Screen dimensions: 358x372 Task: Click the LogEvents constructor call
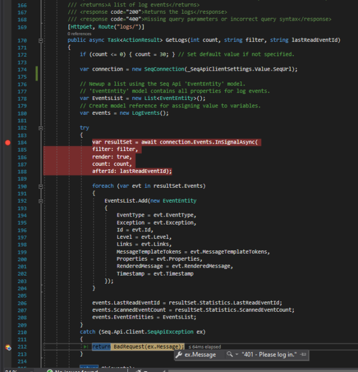146,113
